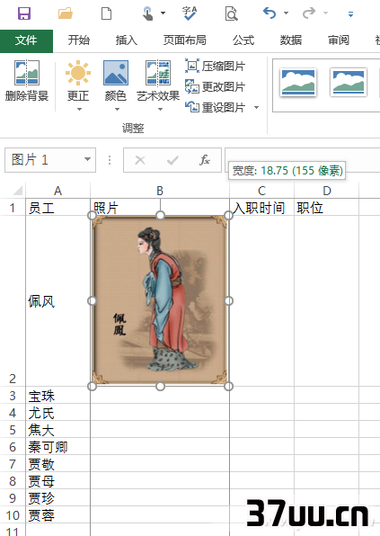Expand the 颜色 dropdown arrow
Viewport: 380px width, 536px height.
pos(117,110)
